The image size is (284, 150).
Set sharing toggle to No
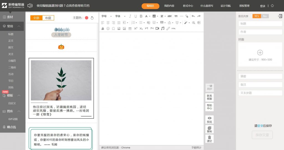coord(265,16)
